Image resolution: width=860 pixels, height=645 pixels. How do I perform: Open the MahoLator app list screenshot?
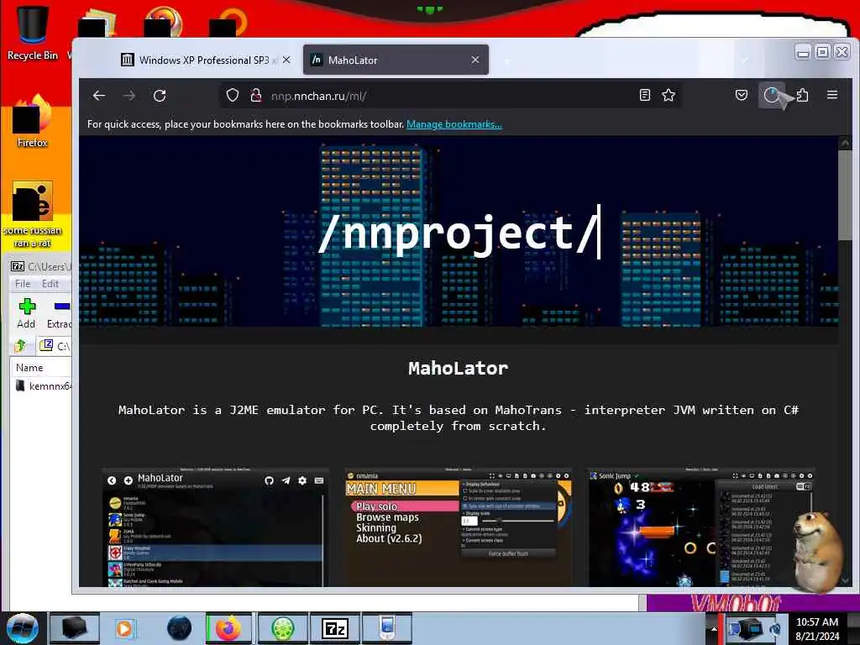pos(216,527)
